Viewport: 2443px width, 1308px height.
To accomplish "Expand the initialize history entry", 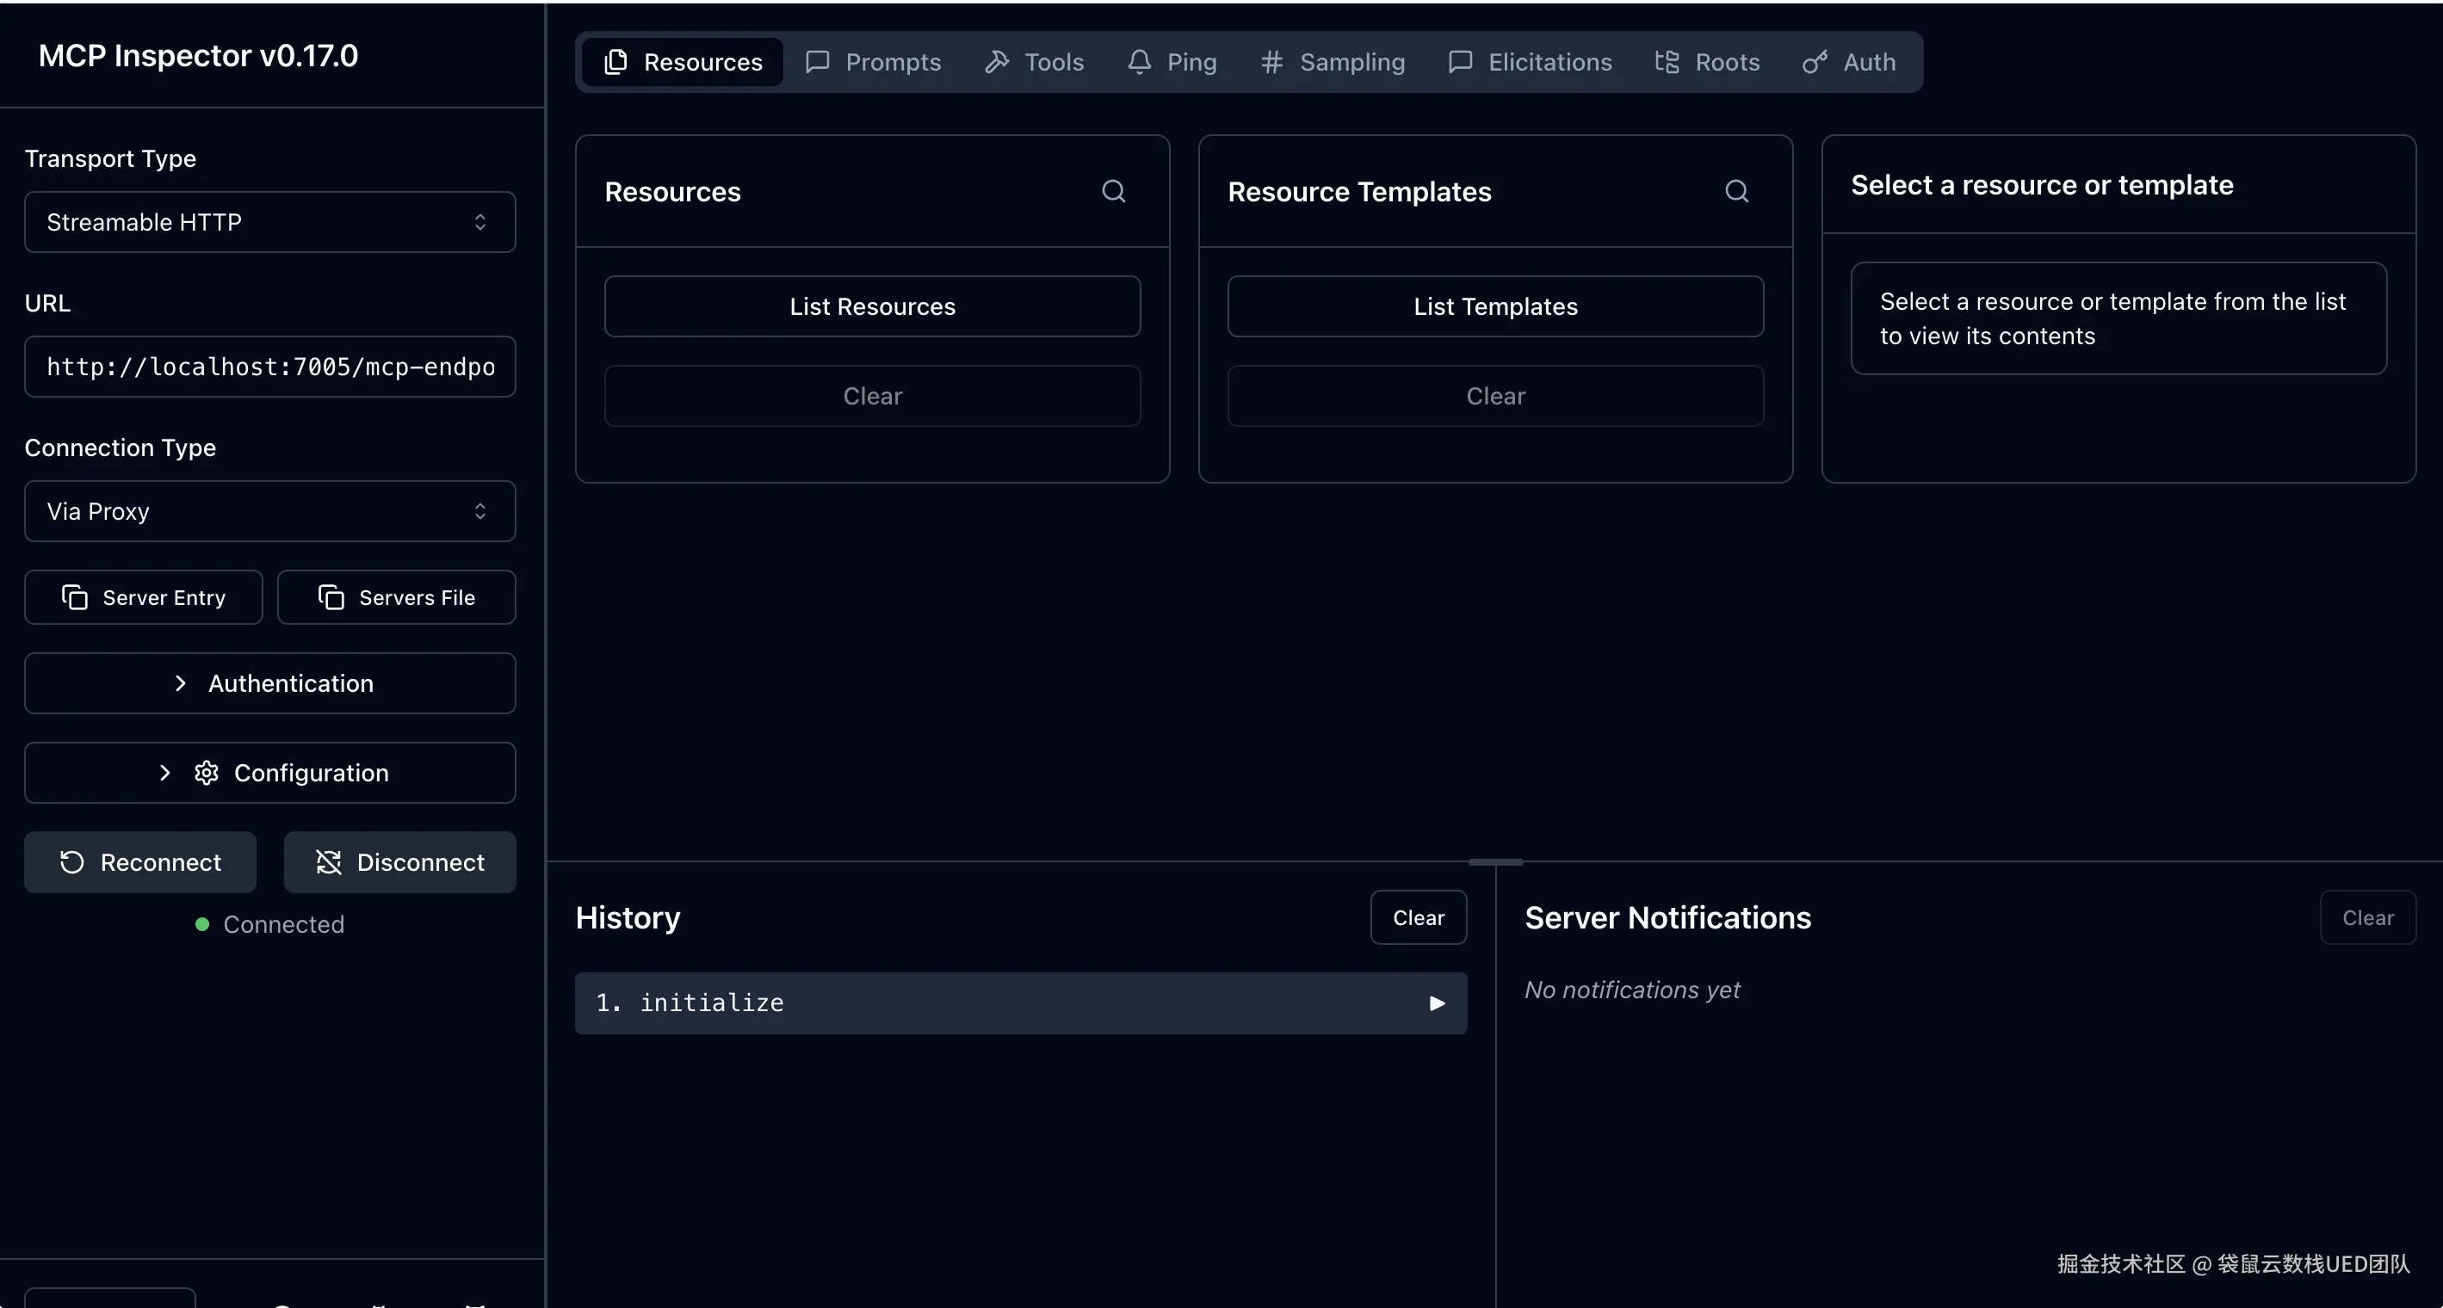I will tap(1020, 1003).
